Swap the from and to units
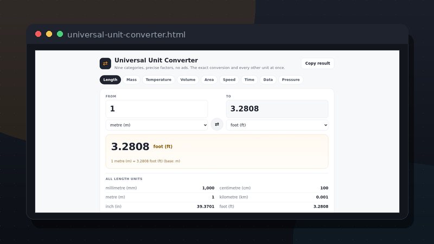This screenshot has width=434, height=244. [x=217, y=125]
